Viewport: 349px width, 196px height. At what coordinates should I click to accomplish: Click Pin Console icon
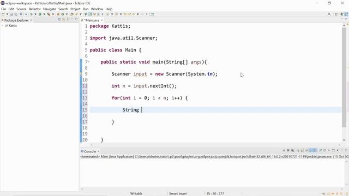coord(321,150)
